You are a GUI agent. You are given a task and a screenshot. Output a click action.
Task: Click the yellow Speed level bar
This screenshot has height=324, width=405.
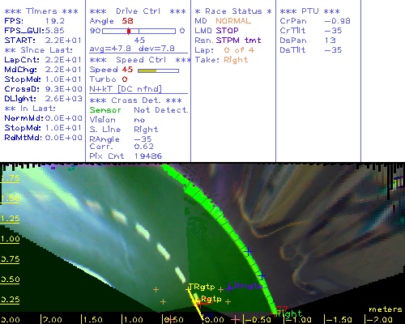click(x=147, y=70)
